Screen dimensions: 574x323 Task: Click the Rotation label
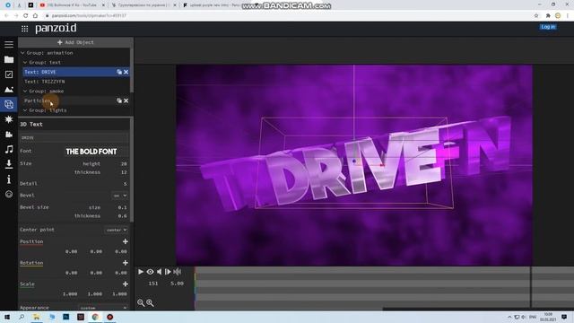click(31, 263)
